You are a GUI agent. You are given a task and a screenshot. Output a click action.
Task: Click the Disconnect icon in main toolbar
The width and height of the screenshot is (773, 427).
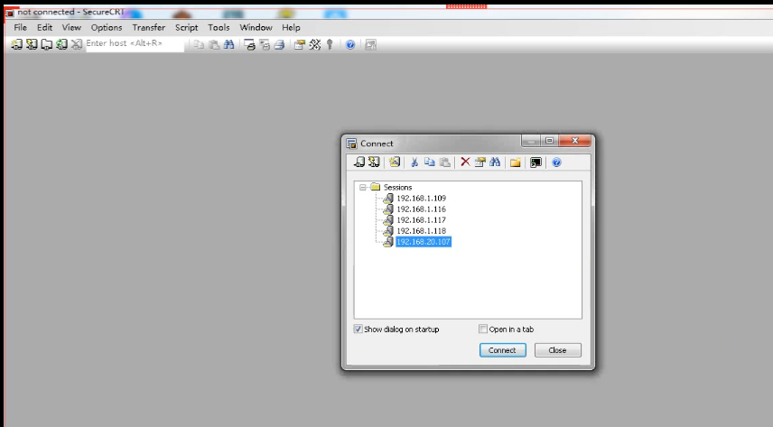click(x=77, y=44)
